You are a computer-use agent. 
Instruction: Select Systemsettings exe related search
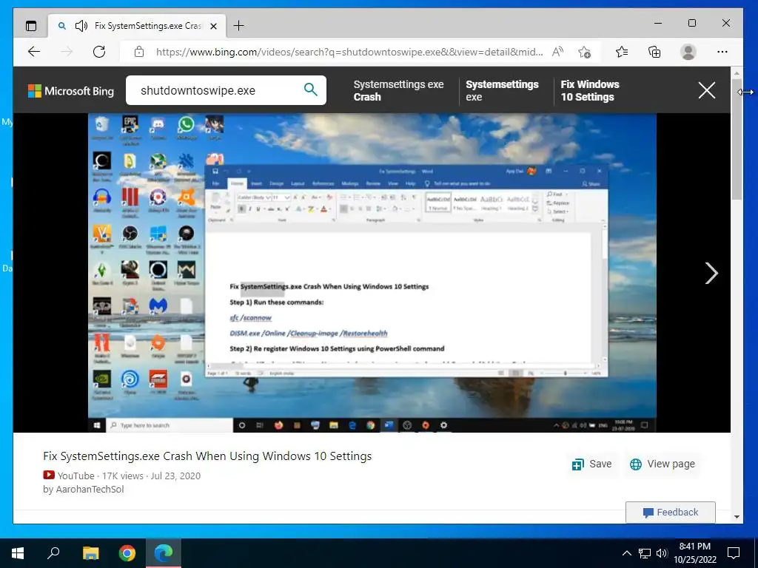[502, 90]
